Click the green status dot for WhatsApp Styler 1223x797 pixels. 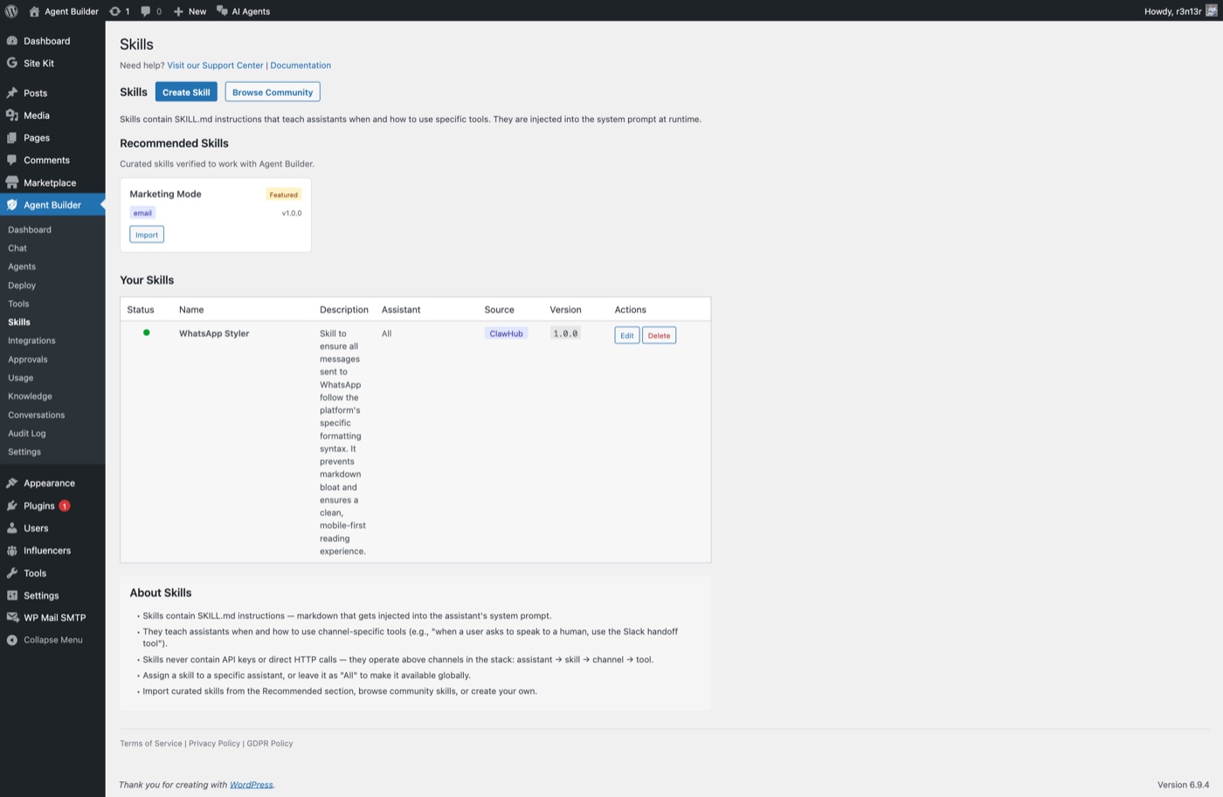pos(147,333)
